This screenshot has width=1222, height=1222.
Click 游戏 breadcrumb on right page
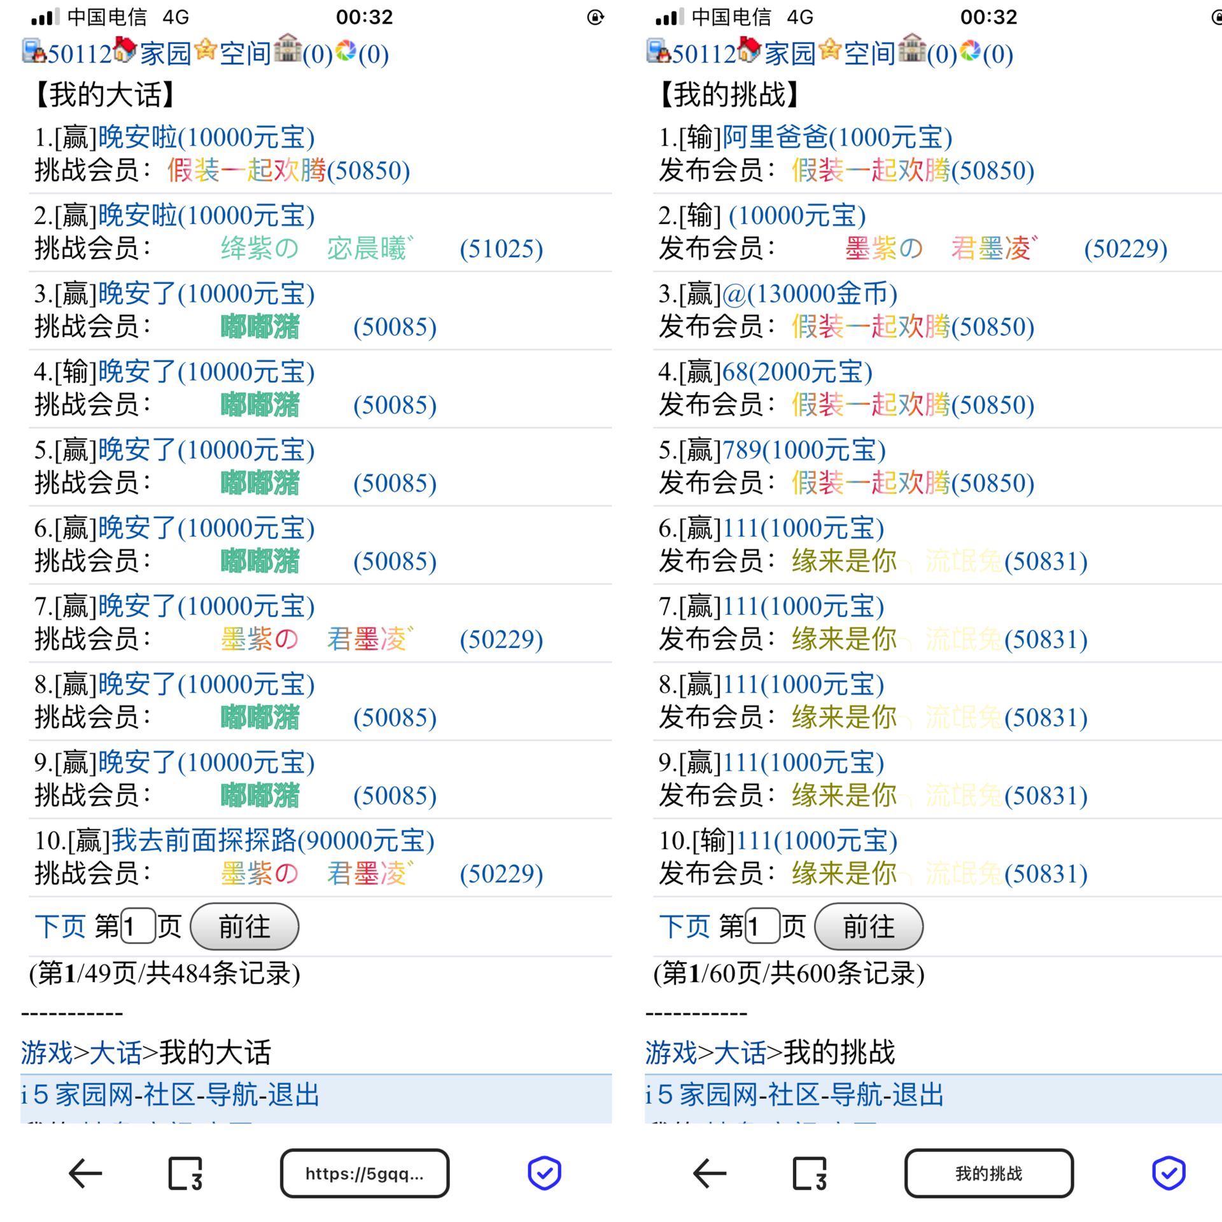pos(671,1053)
